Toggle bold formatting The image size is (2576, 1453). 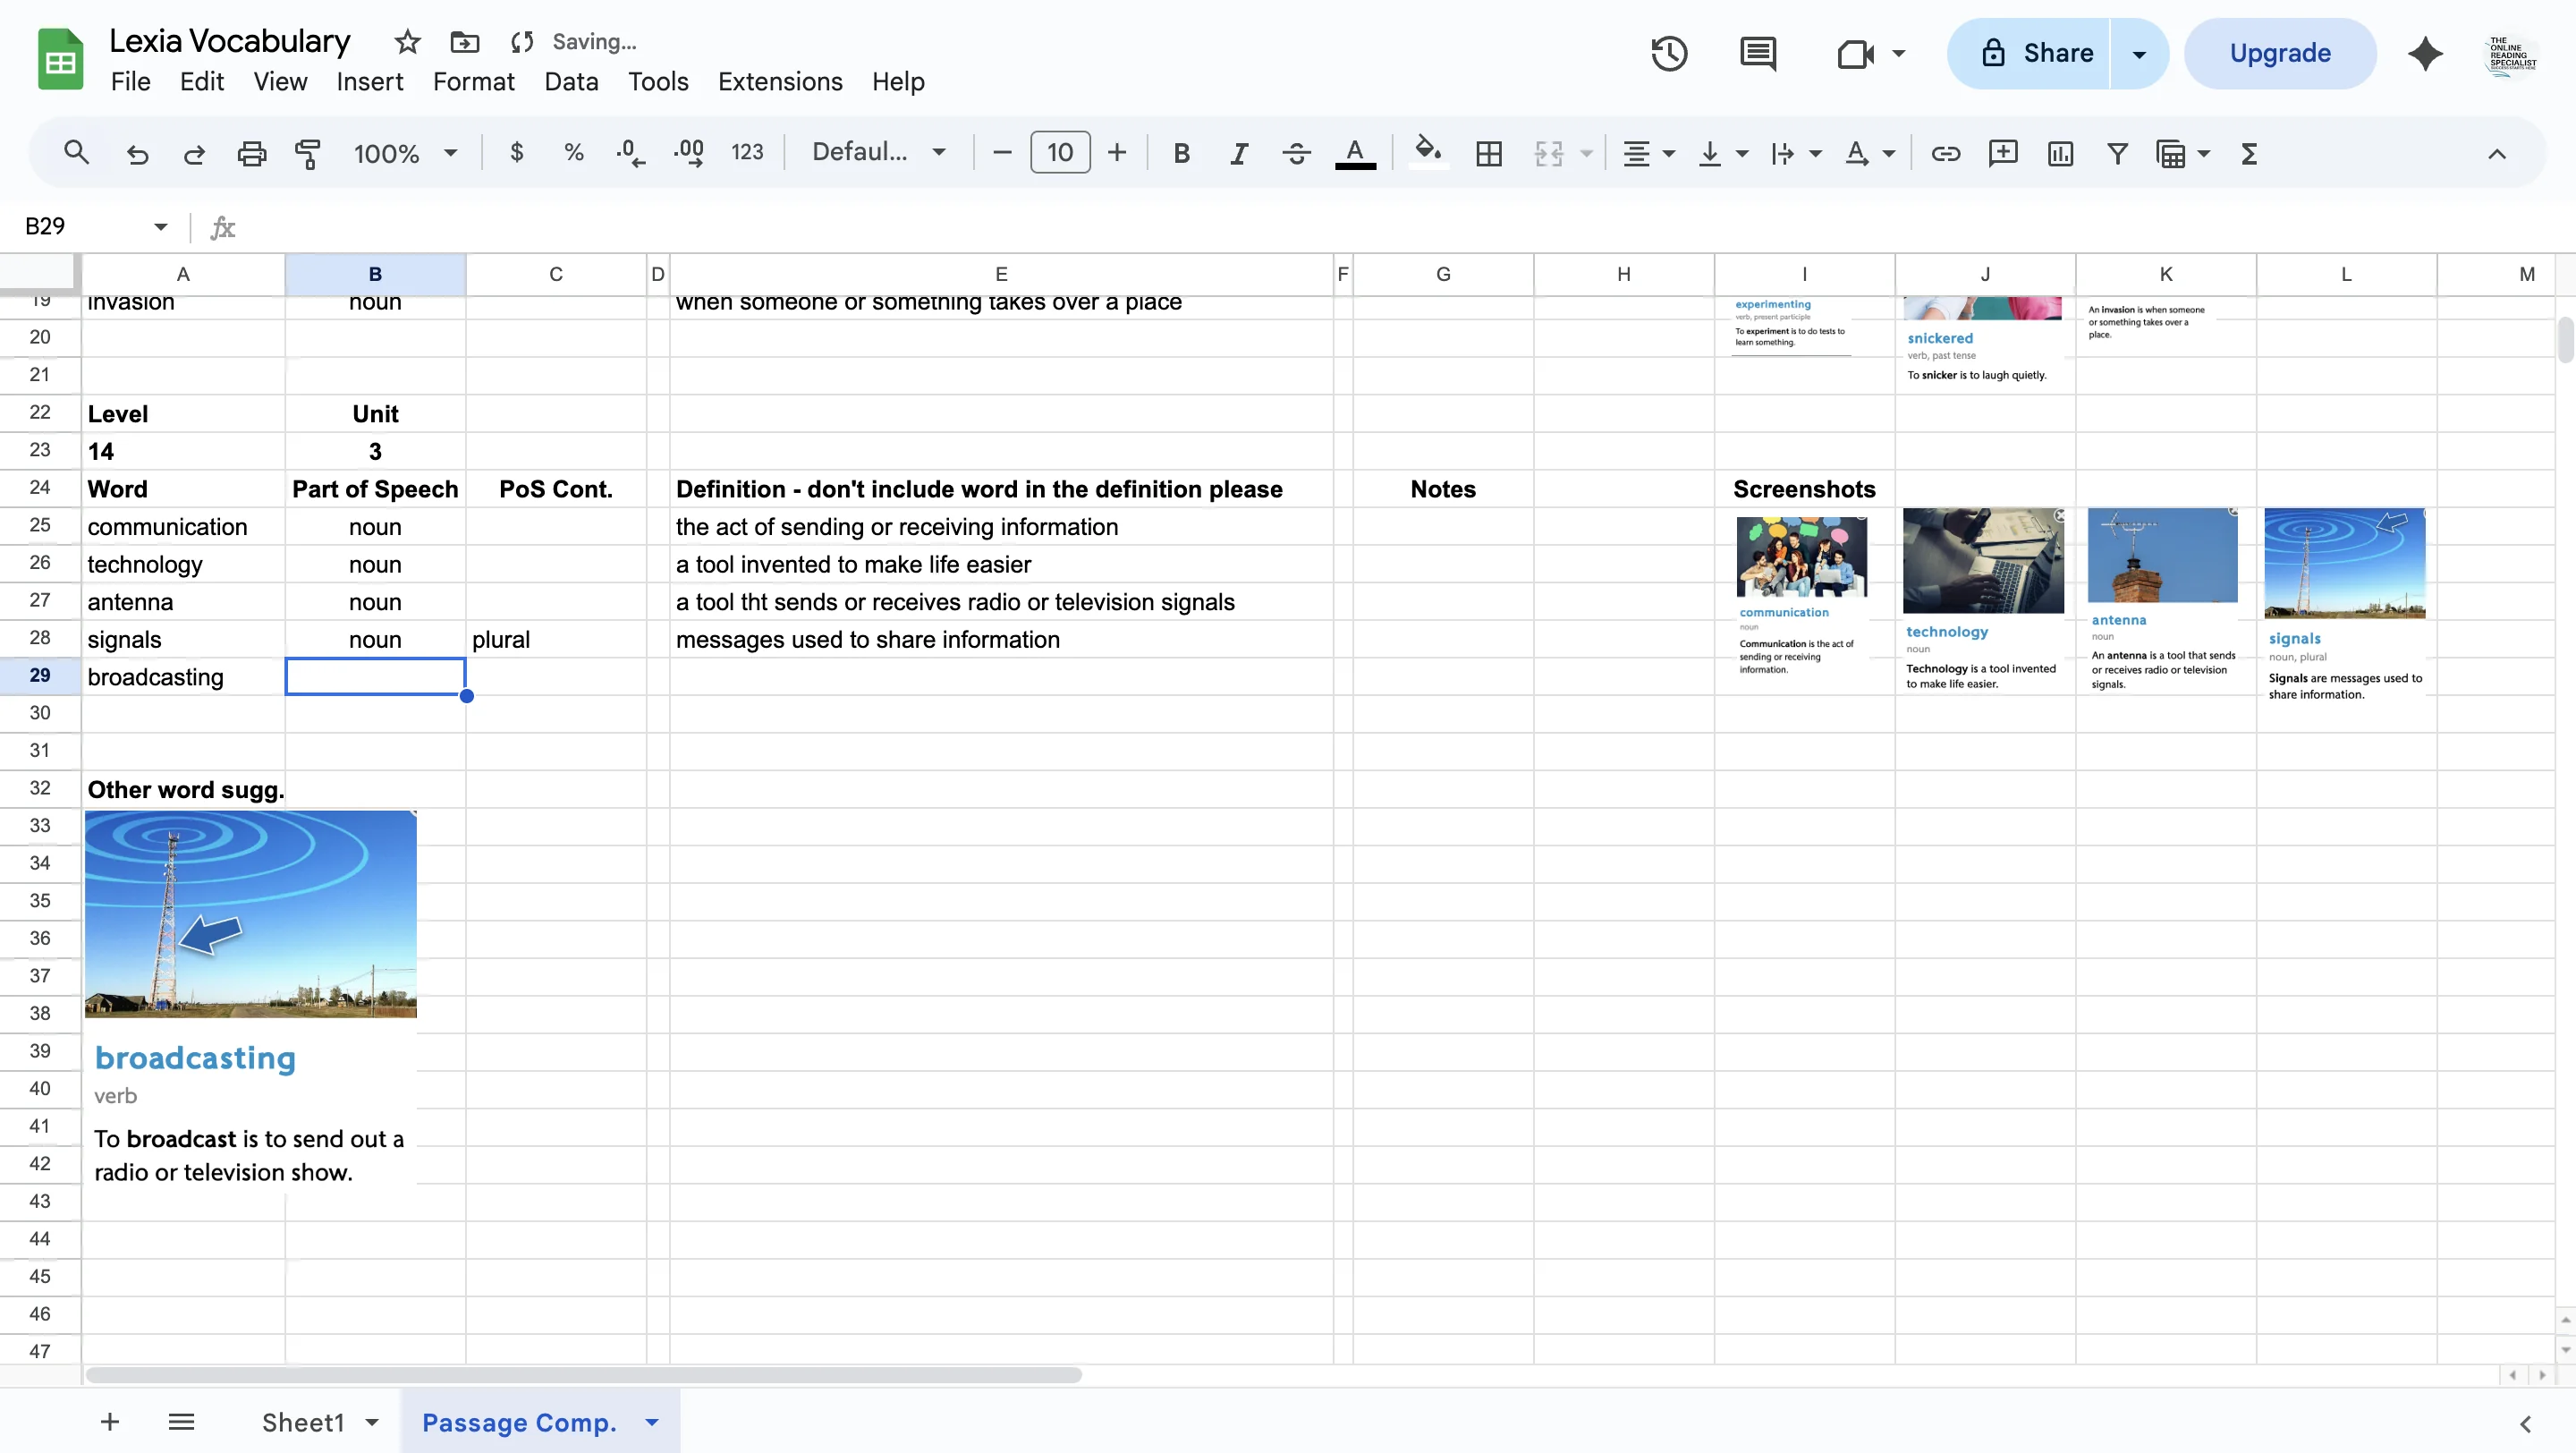(x=1181, y=153)
